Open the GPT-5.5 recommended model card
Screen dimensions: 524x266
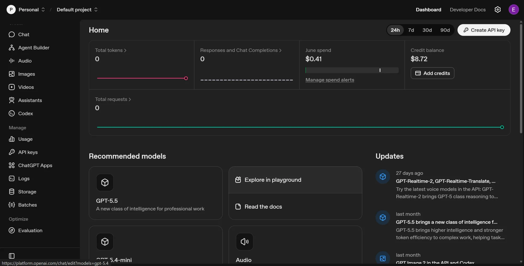pos(156,193)
